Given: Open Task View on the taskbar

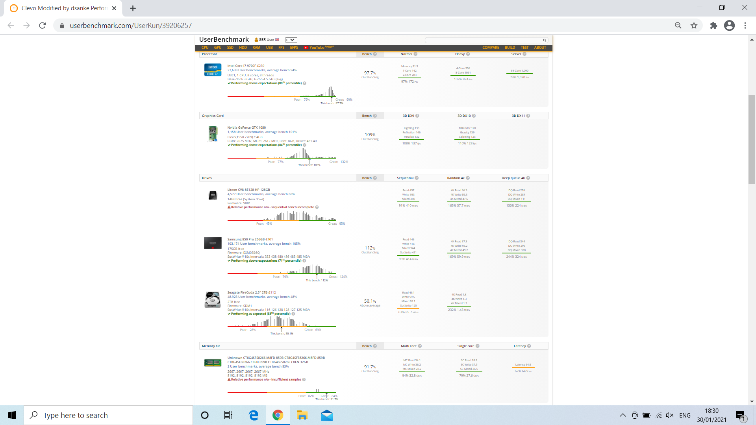Looking at the screenshot, I should click(228, 415).
